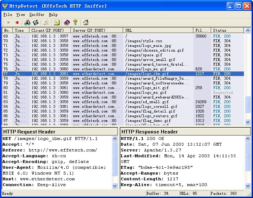Click the start capture play icon
The image size is (253, 198).
(x=9, y=22)
